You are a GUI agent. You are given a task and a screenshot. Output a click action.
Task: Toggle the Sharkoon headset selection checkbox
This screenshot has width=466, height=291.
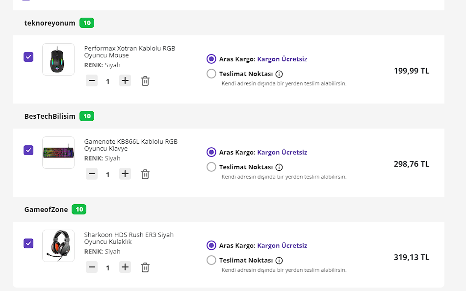tap(28, 243)
